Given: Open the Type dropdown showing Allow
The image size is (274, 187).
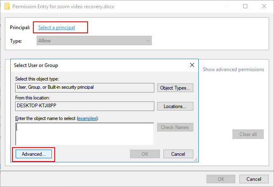Looking at the screenshot, I should coord(94,41).
